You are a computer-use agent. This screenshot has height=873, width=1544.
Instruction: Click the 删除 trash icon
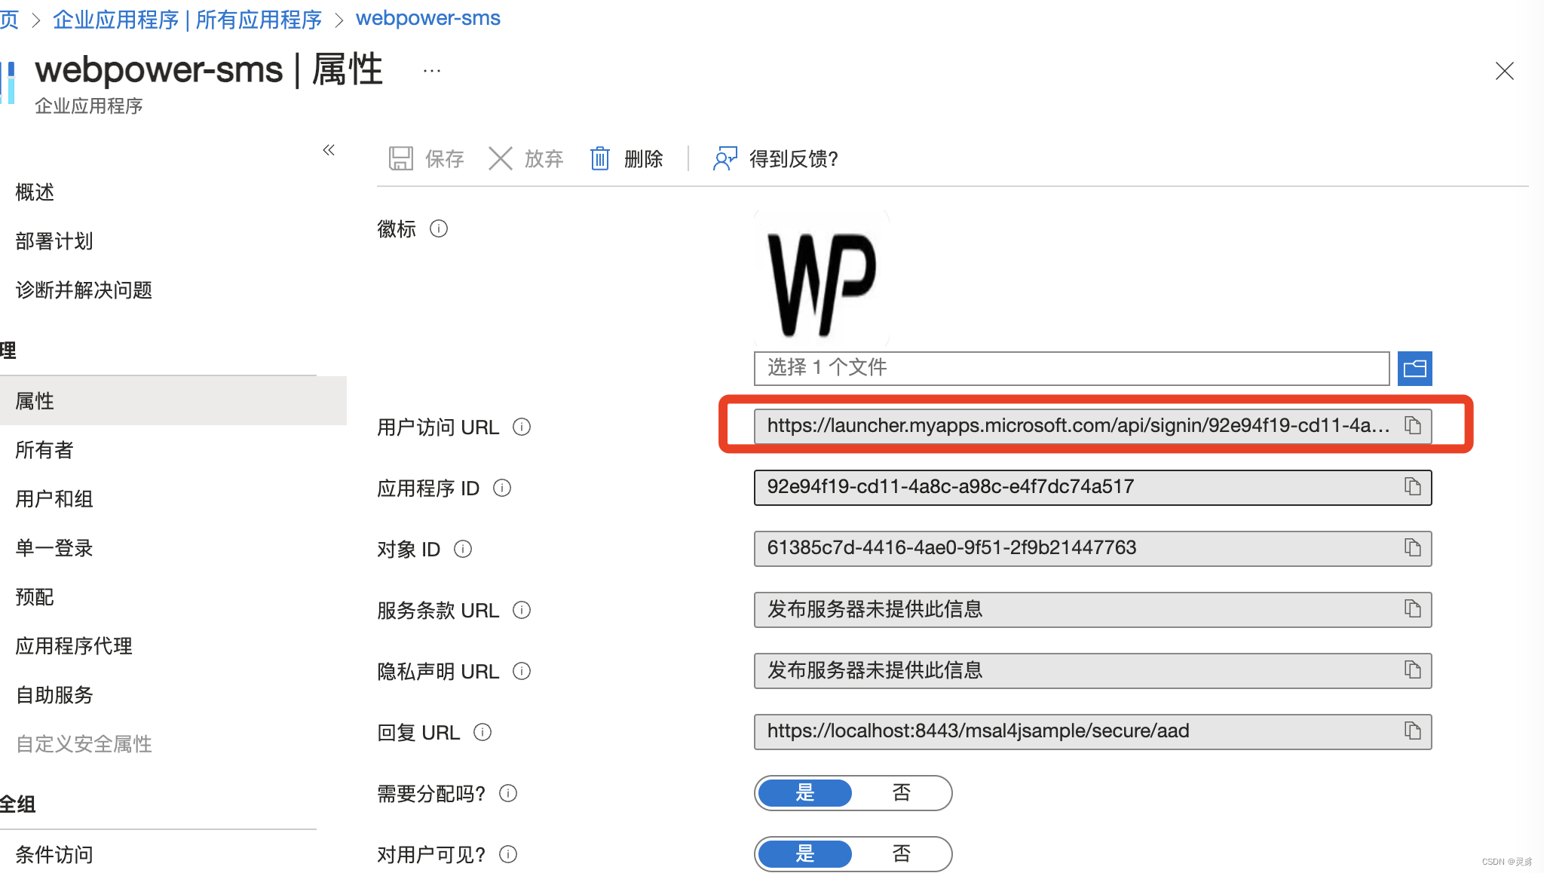600,159
